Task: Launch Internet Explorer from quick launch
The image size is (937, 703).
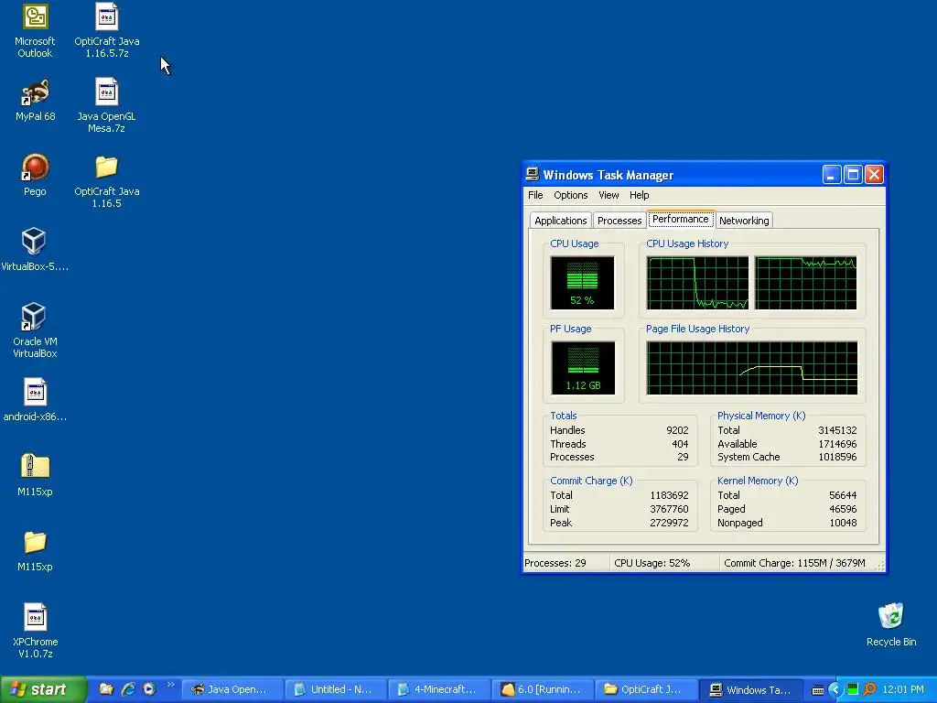Action: coord(128,689)
